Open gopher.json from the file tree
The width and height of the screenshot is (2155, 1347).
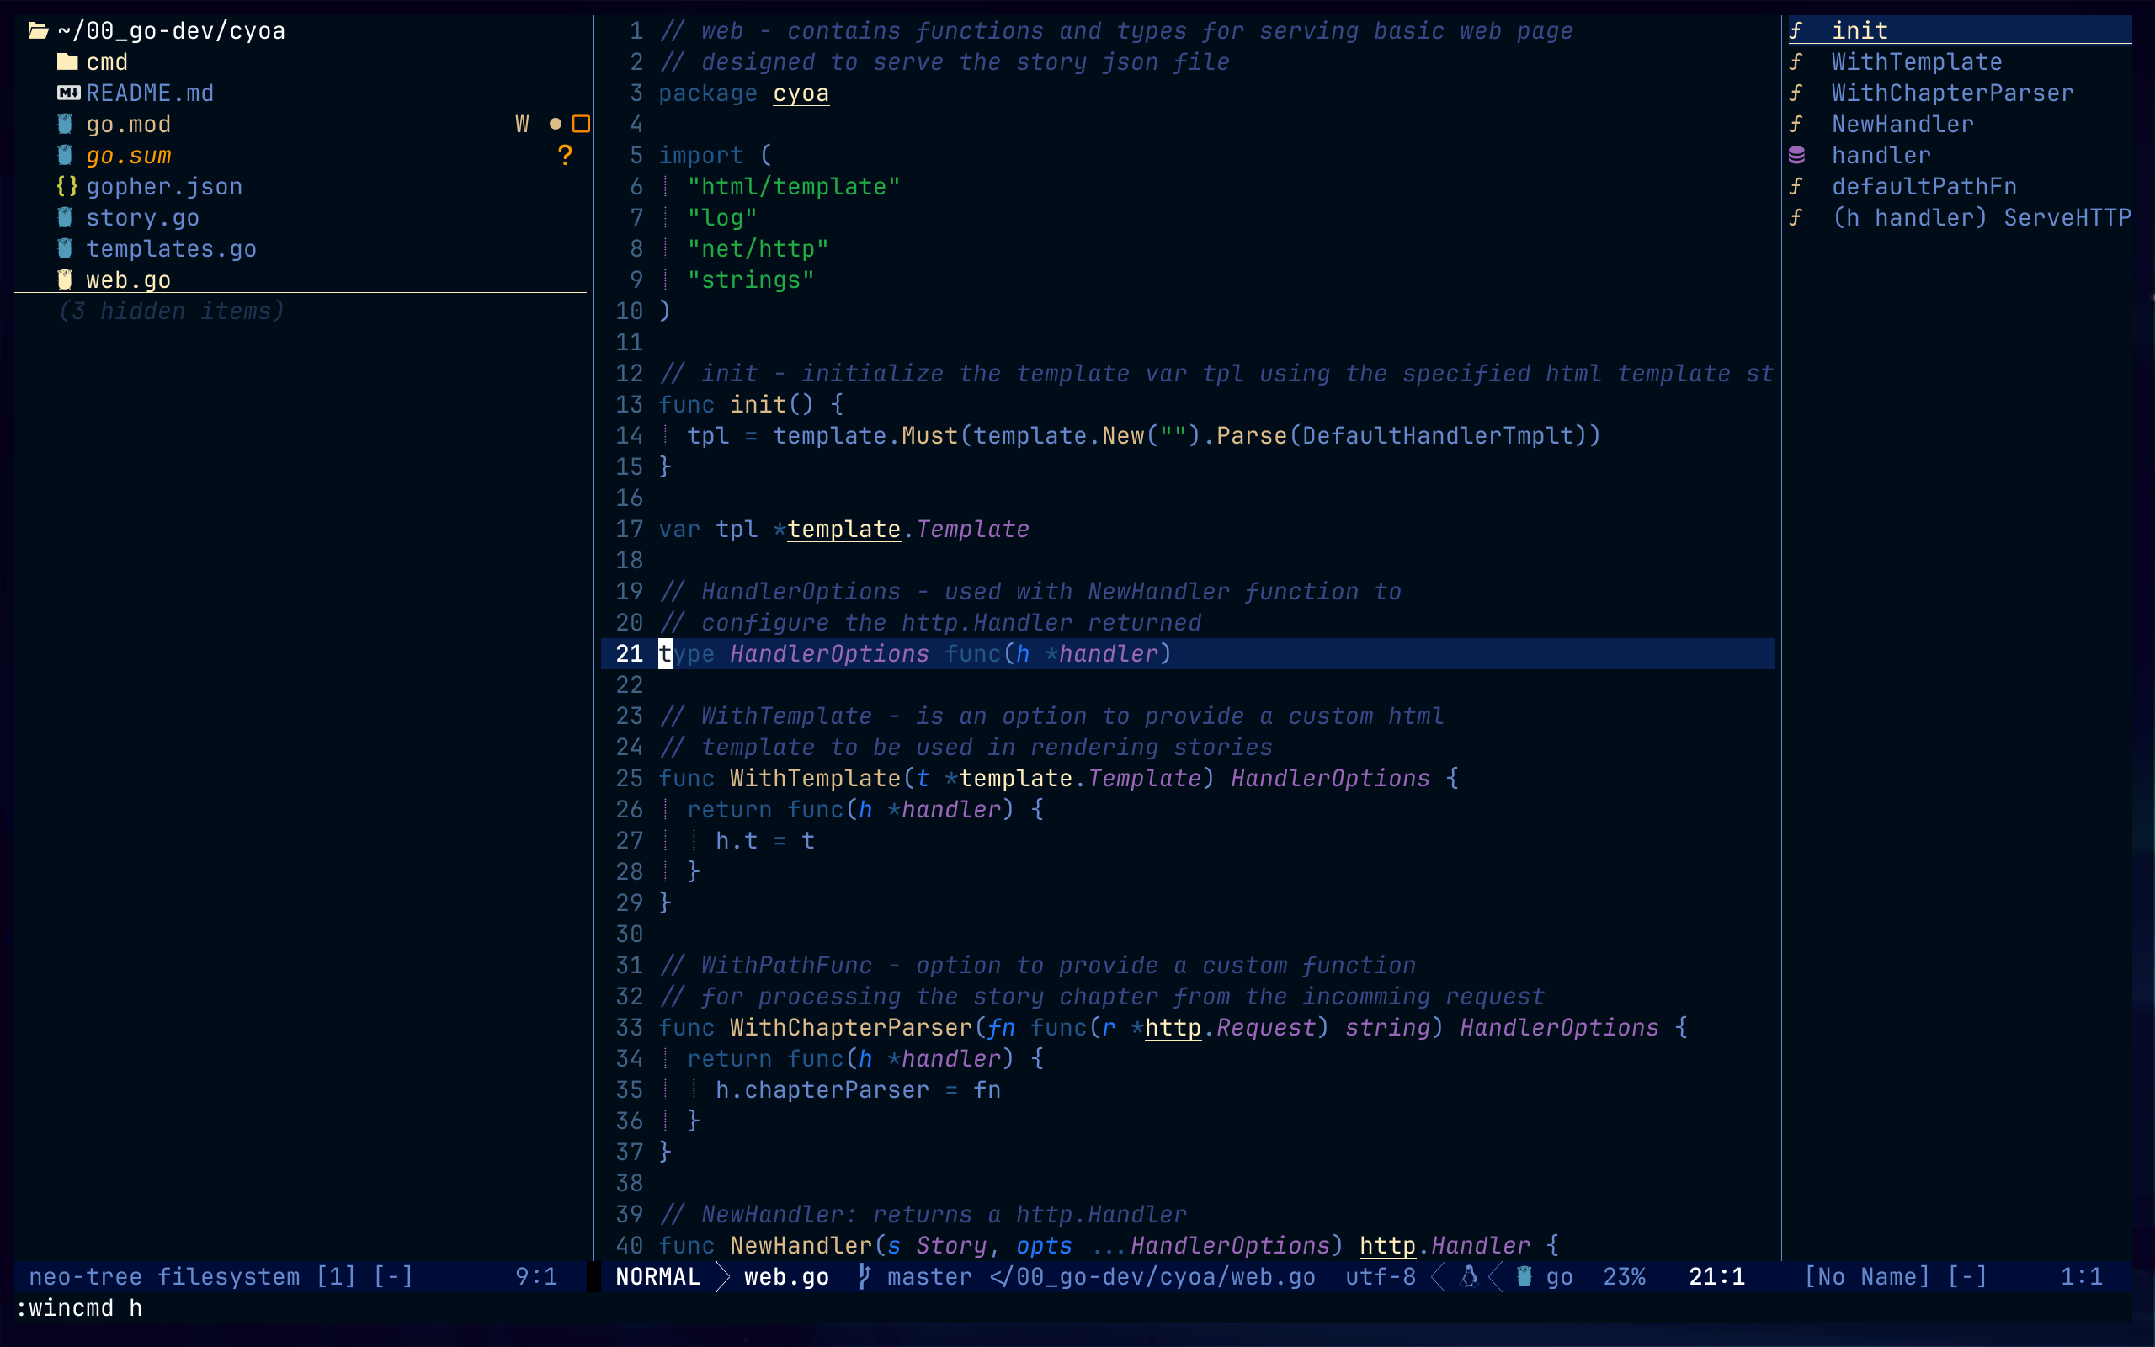164,187
